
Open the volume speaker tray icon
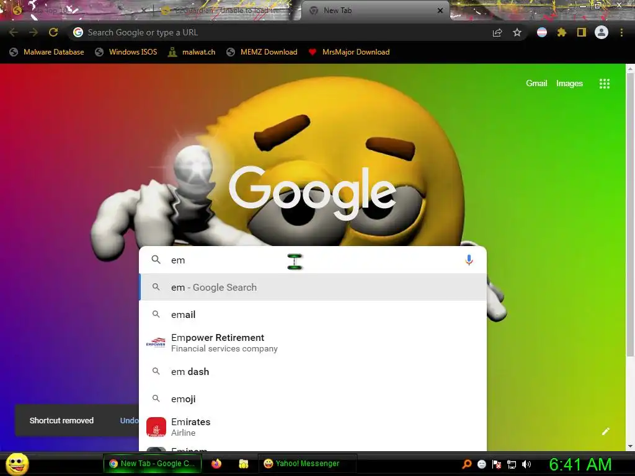pyautogui.click(x=526, y=464)
